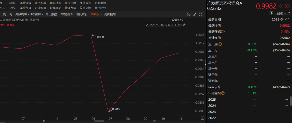This screenshot has width=292, height=123.
Task: Click the pin icon beside date range
Action: coord(184,25)
